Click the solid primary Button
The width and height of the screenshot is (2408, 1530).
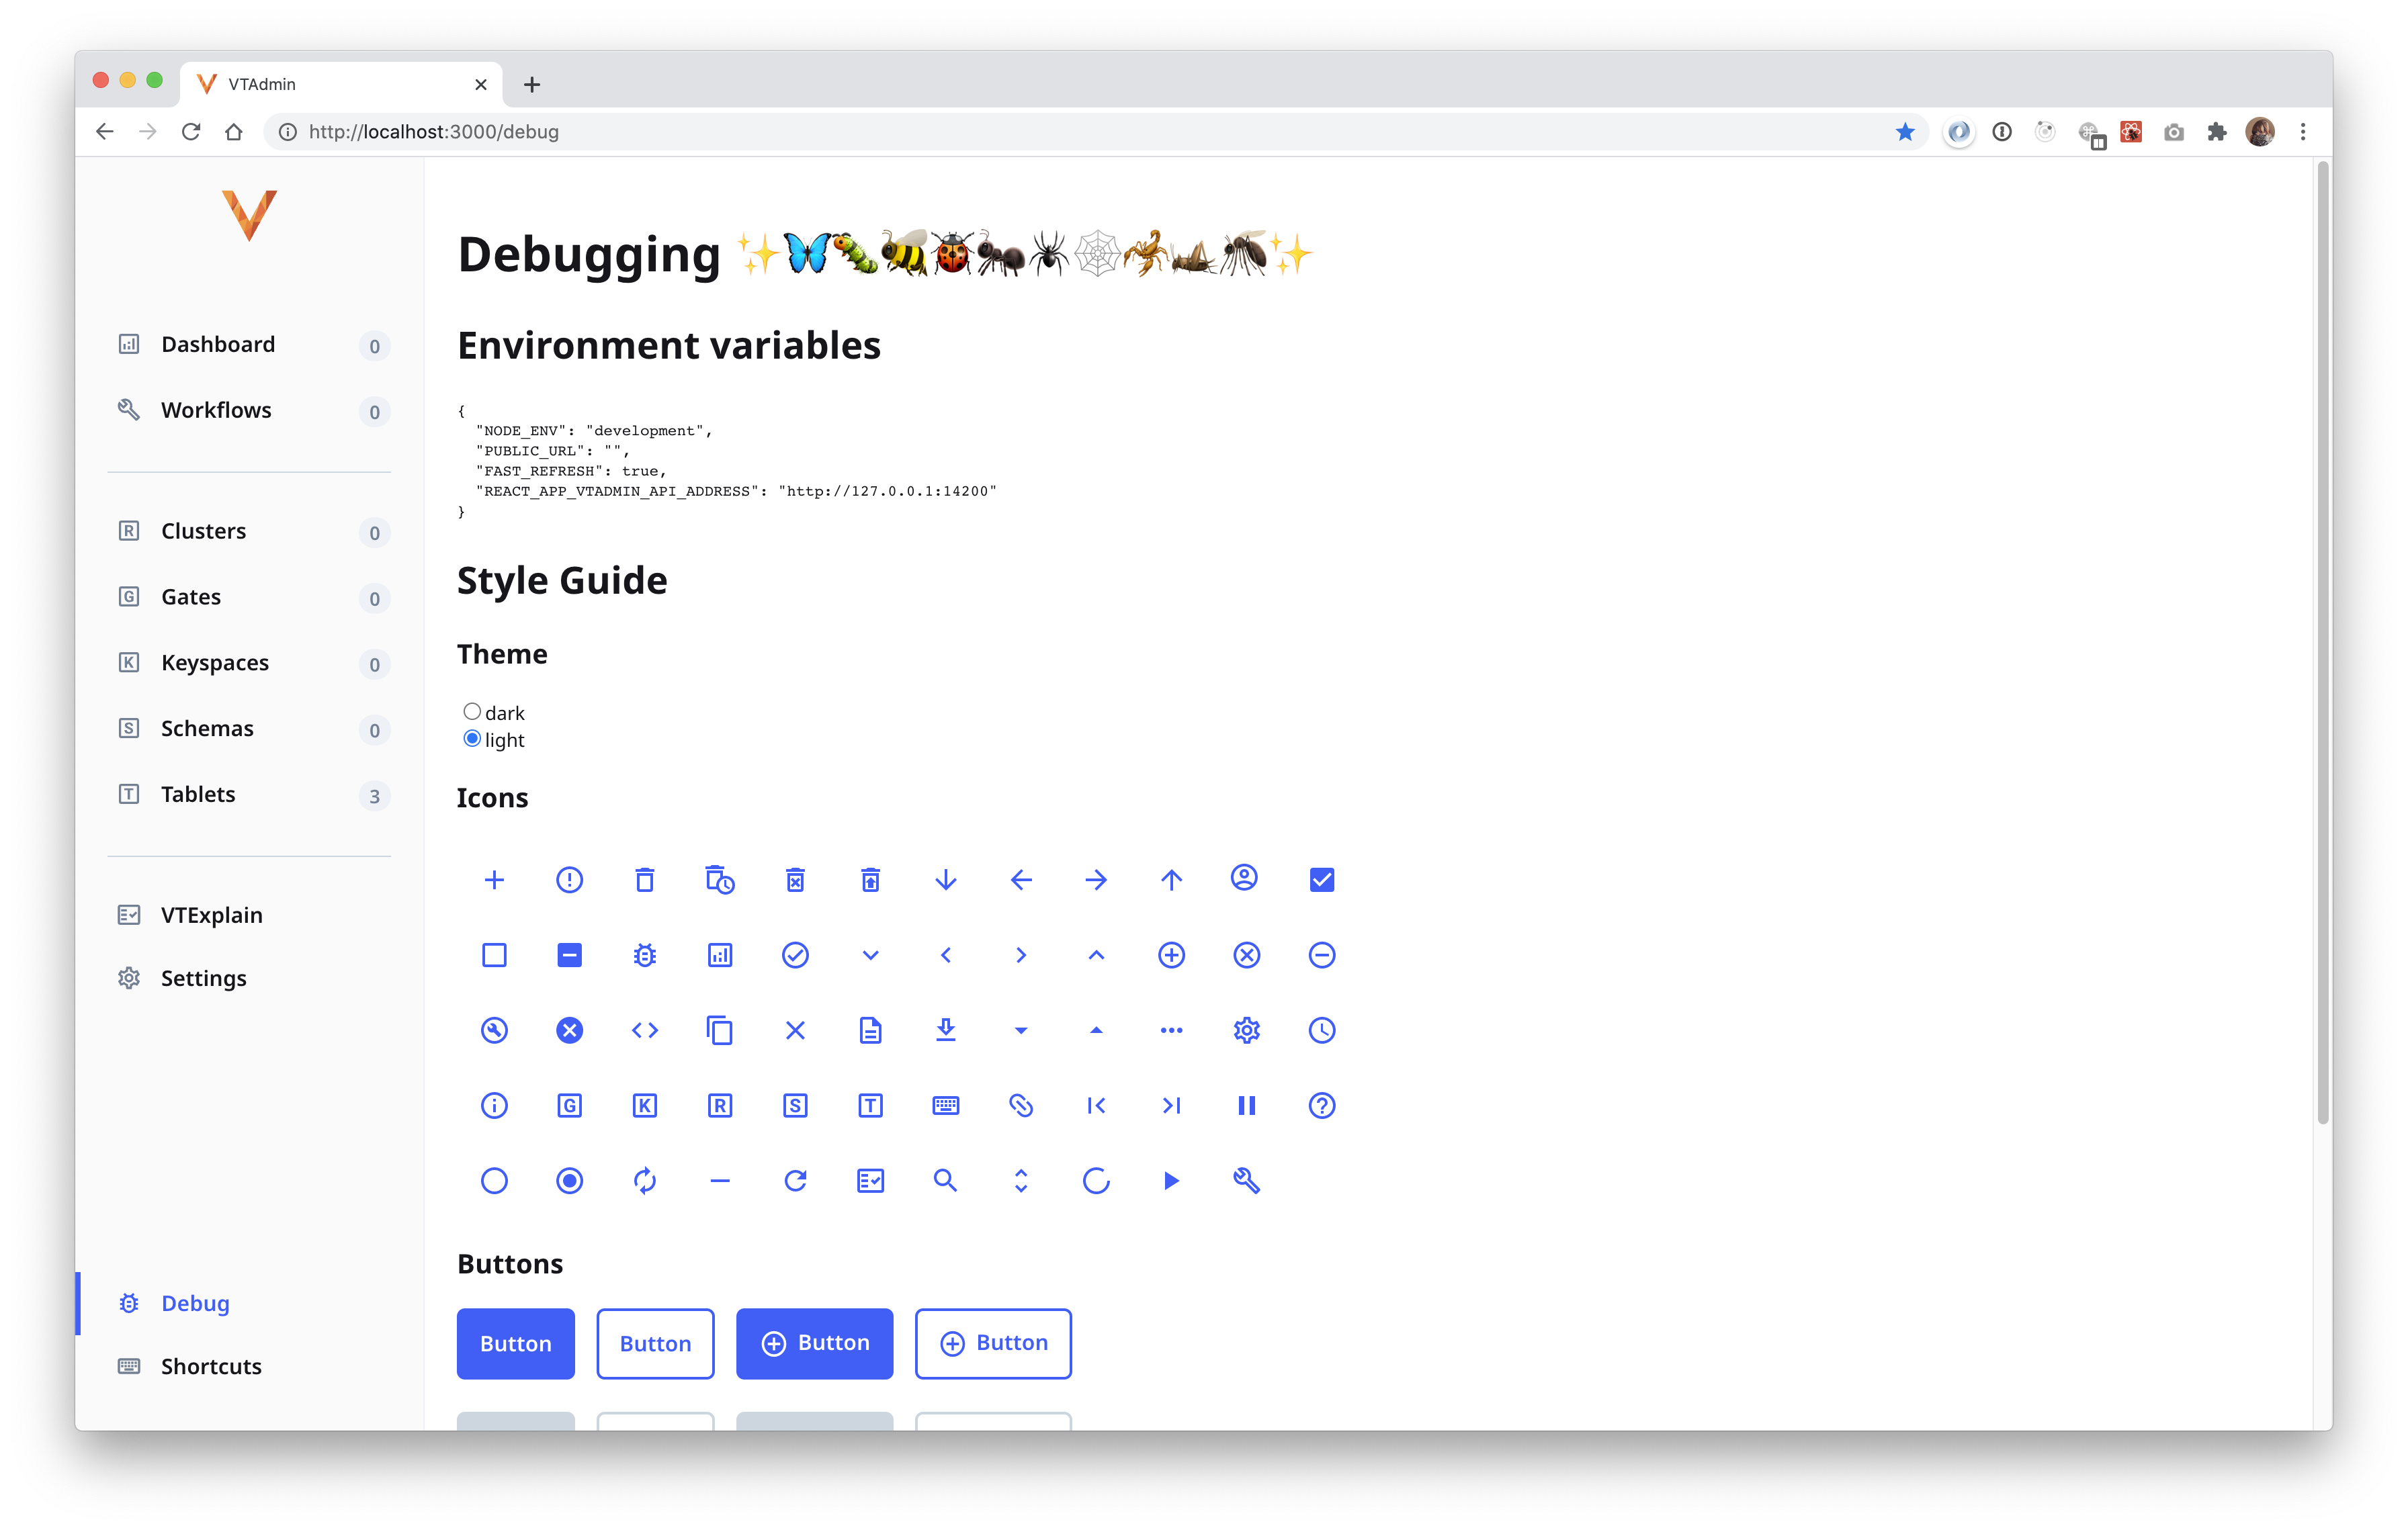click(515, 1343)
